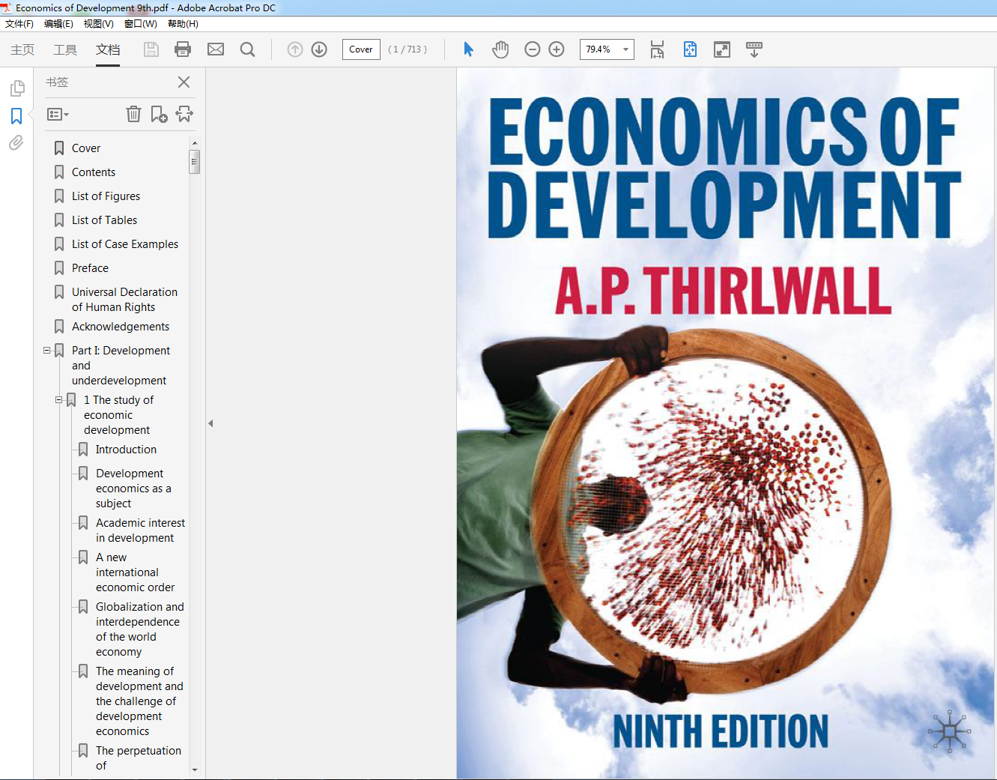Switch to 文档 tab
This screenshot has width=997, height=780.
coord(108,49)
